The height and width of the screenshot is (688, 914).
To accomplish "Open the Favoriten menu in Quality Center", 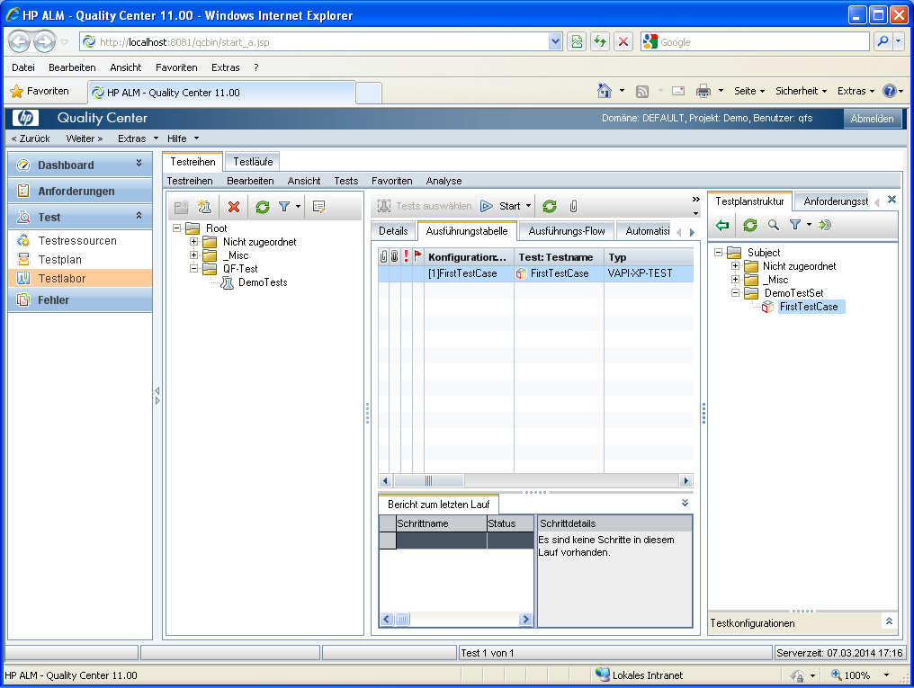I will tap(391, 181).
